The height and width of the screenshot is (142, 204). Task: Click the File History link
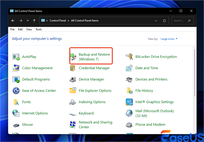144,91
